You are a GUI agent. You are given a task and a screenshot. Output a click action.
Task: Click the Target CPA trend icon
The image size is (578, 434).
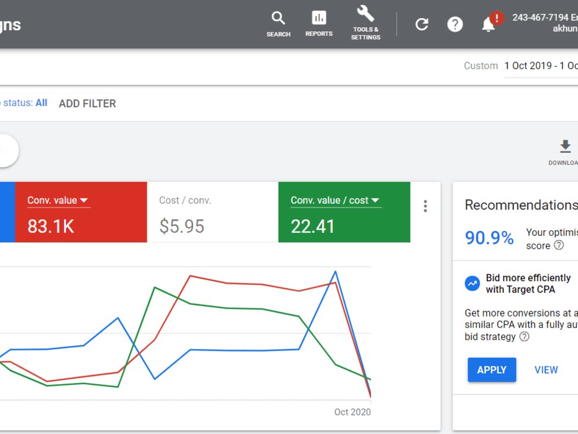472,284
